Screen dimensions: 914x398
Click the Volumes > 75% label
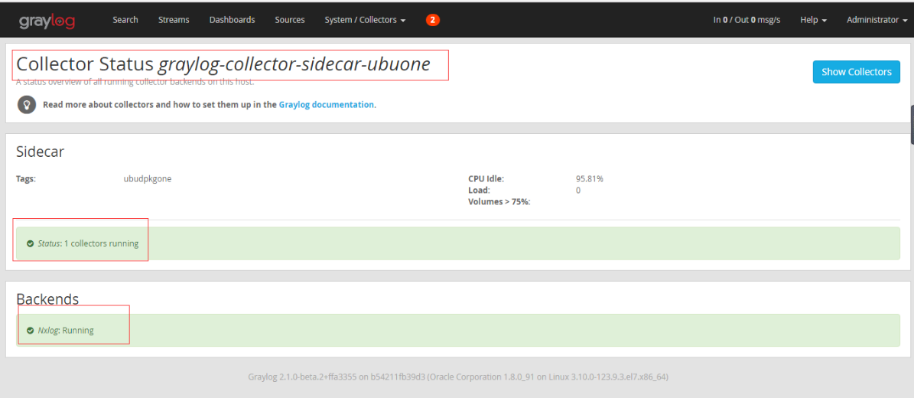[x=499, y=202]
